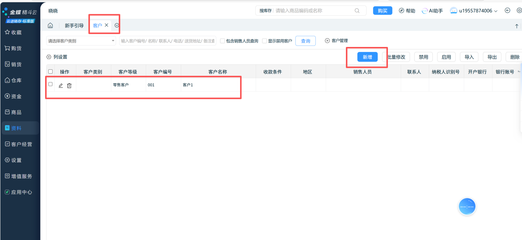Click the floating blue assistant bubble
Screen dimensions: 522x240
coord(467,207)
